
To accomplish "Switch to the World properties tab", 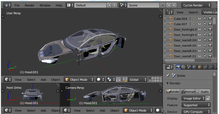I will tap(194, 67).
